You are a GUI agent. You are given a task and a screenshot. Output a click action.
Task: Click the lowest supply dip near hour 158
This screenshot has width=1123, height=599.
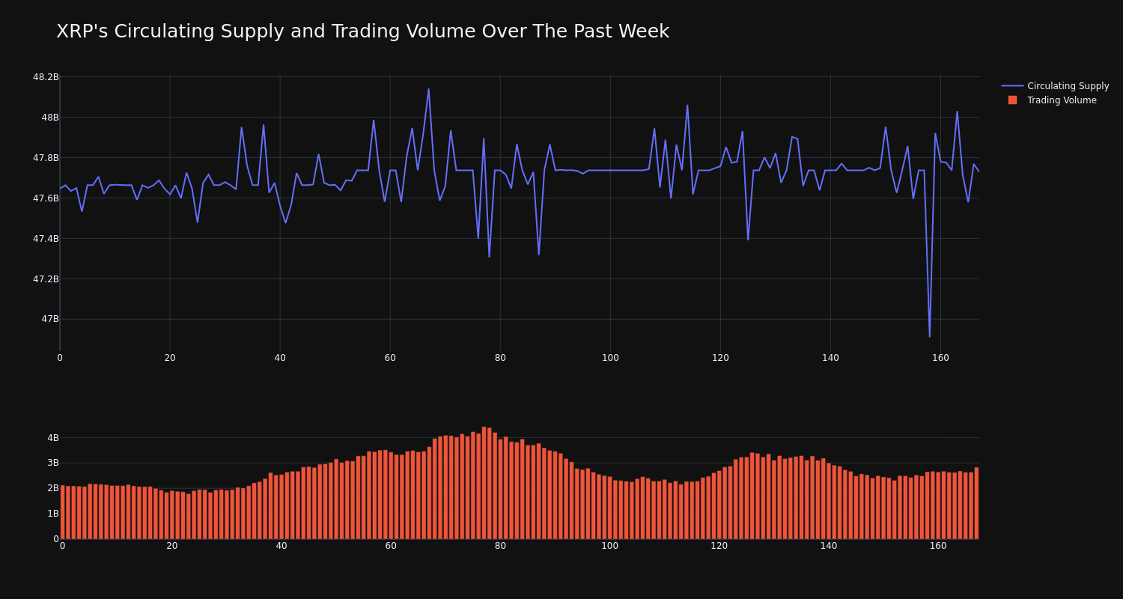930,336
